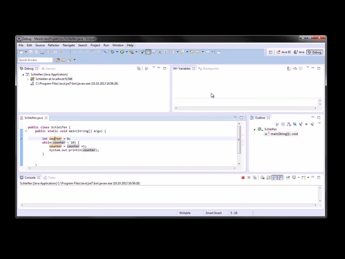345x259 pixels.
Task: Click the Show Logical Structure icon in Variables
Action: pos(295,69)
